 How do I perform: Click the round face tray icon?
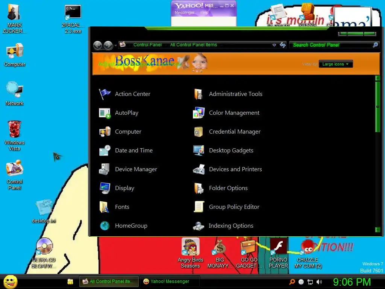click(301, 282)
